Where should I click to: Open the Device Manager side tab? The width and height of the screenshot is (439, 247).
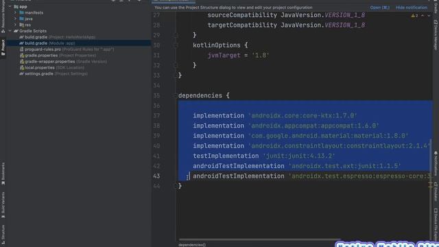tap(436, 35)
